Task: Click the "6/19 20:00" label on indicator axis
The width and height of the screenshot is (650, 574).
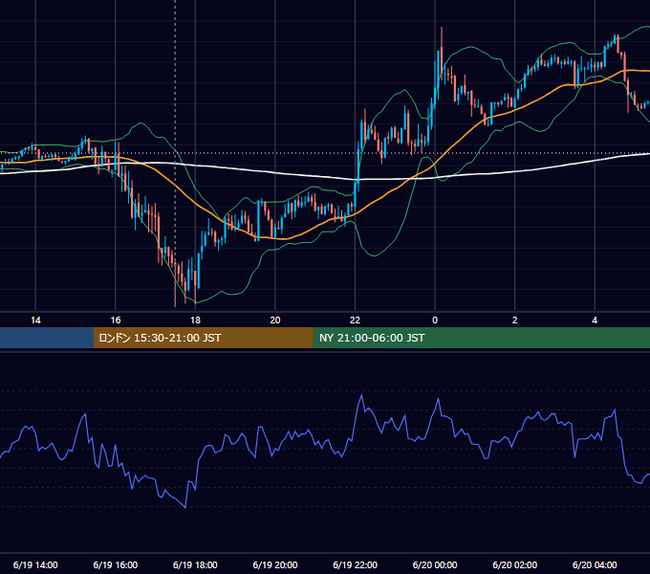Action: [275, 564]
